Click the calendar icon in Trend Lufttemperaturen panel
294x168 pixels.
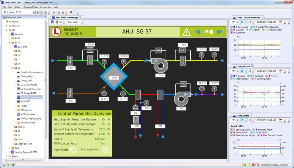coord(281,22)
